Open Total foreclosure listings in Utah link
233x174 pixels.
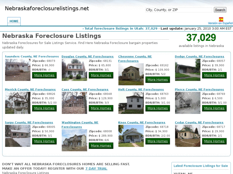tap(121, 28)
